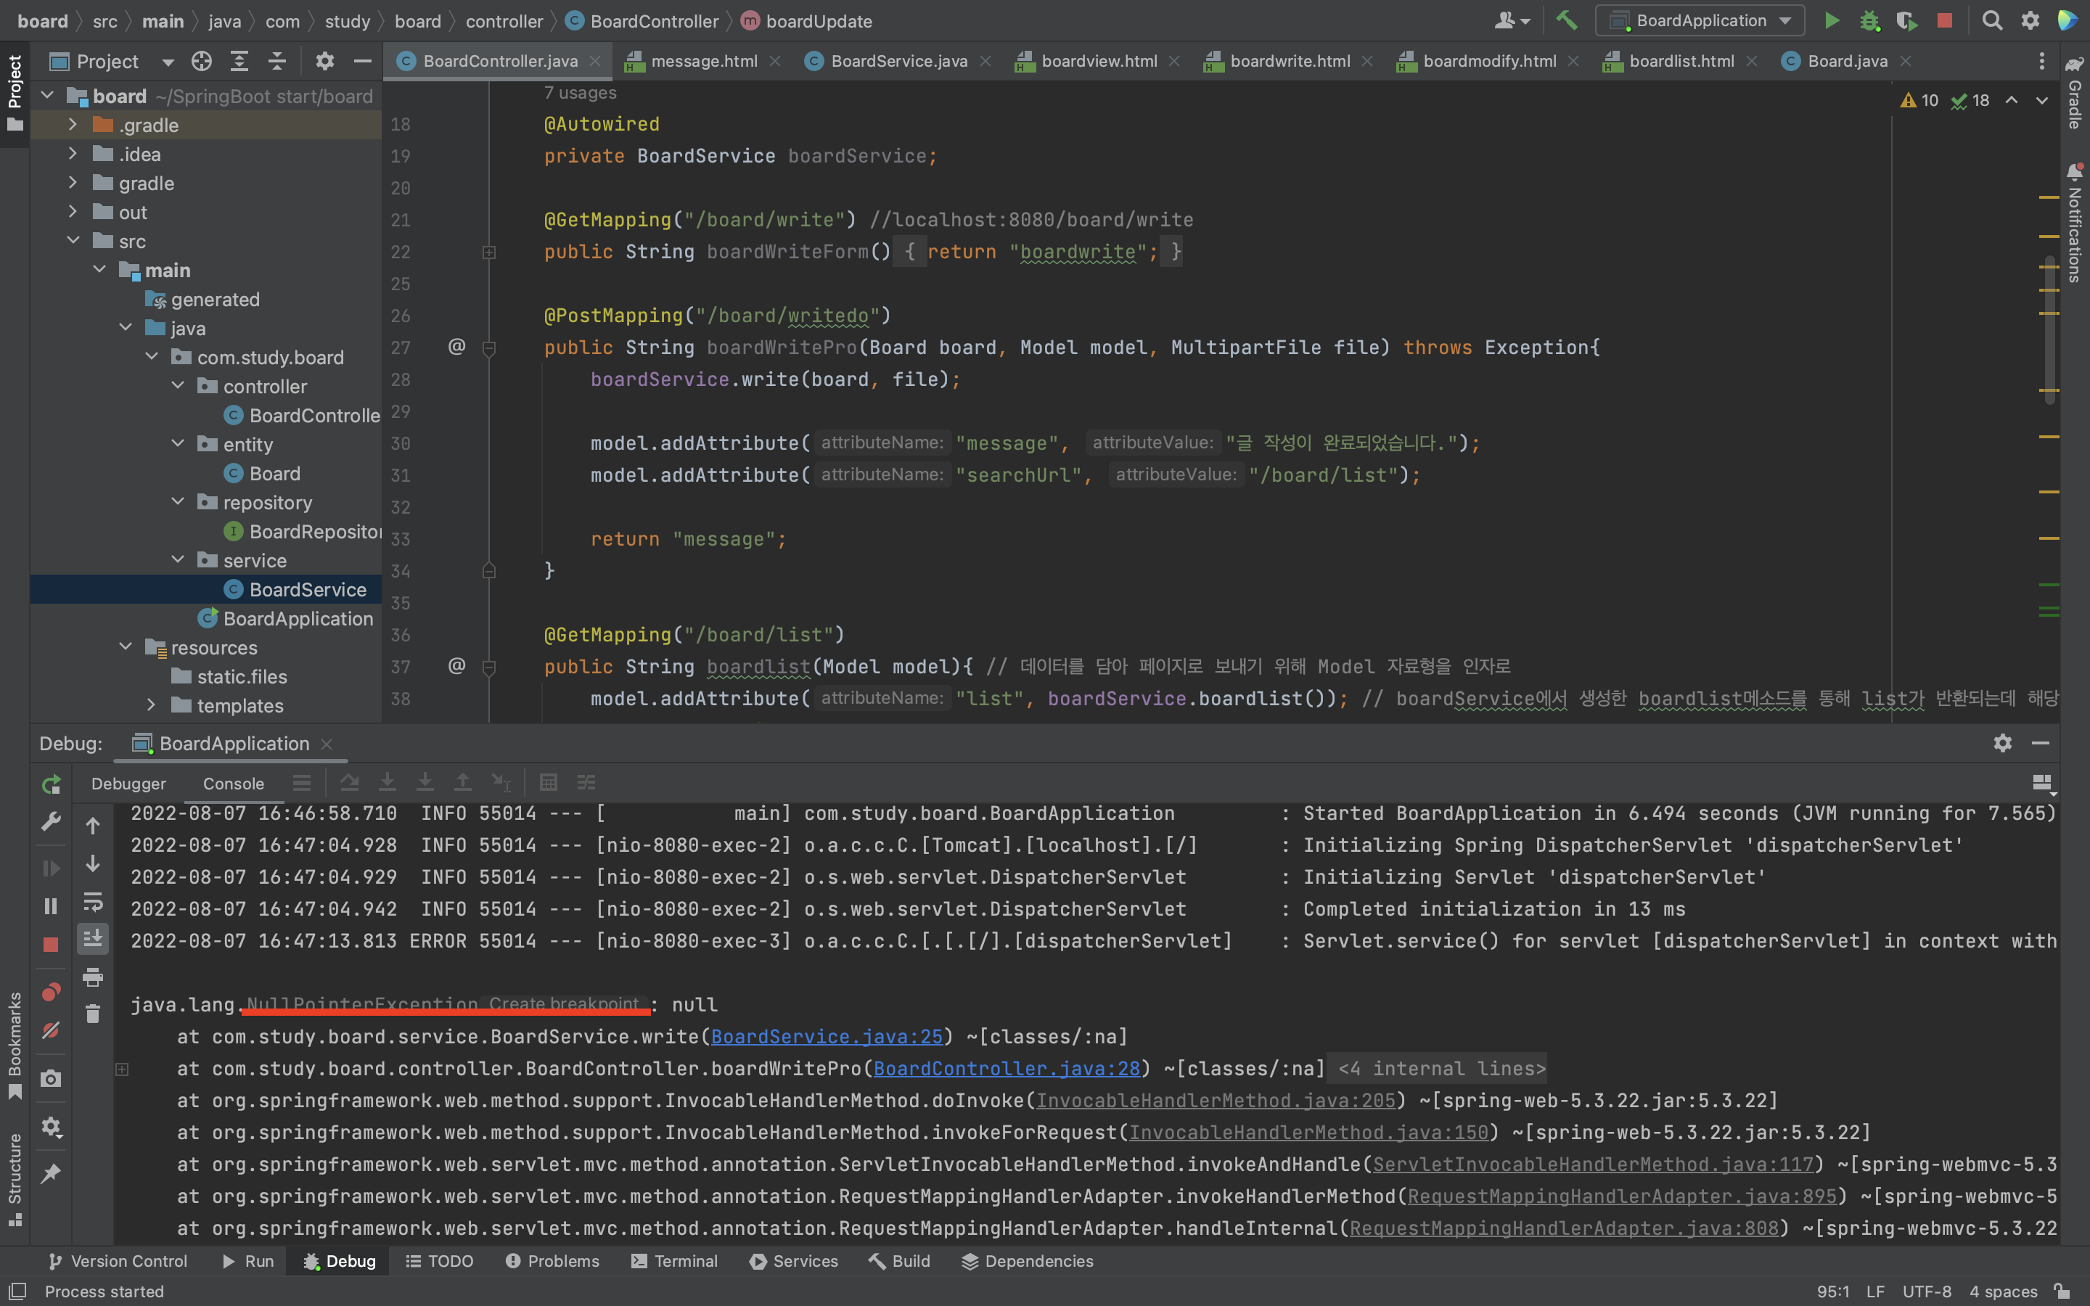The image size is (2090, 1306).
Task: Toggle Mute Breakpoints in debug sidebar
Action: point(51,1030)
